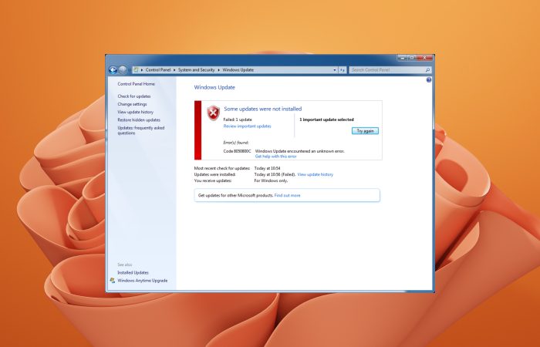The image size is (540, 347).
Task: Click the Windows Anytime Upgrade icon
Action: pos(113,281)
